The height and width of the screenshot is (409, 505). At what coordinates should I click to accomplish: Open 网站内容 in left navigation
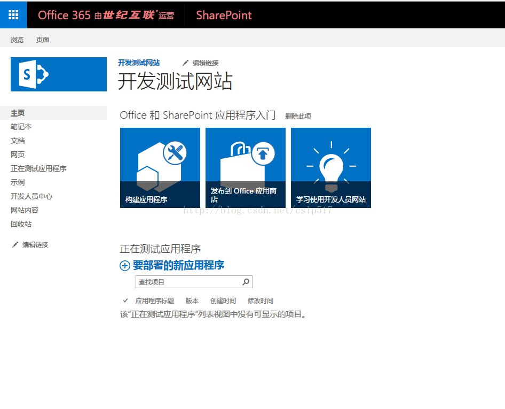(25, 210)
